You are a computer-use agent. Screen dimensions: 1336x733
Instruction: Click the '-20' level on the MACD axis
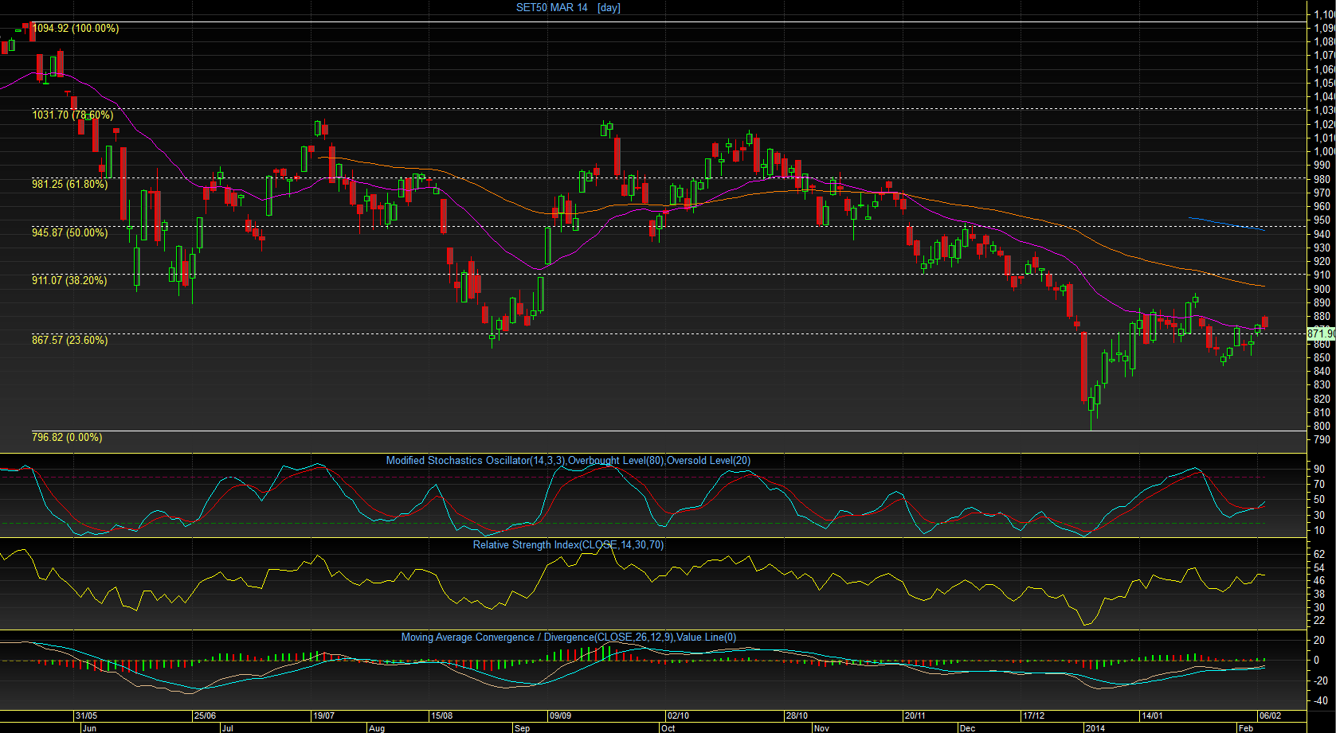click(1320, 681)
